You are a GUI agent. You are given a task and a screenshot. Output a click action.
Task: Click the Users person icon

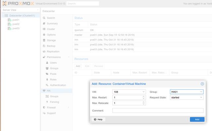[x=47, y=63]
